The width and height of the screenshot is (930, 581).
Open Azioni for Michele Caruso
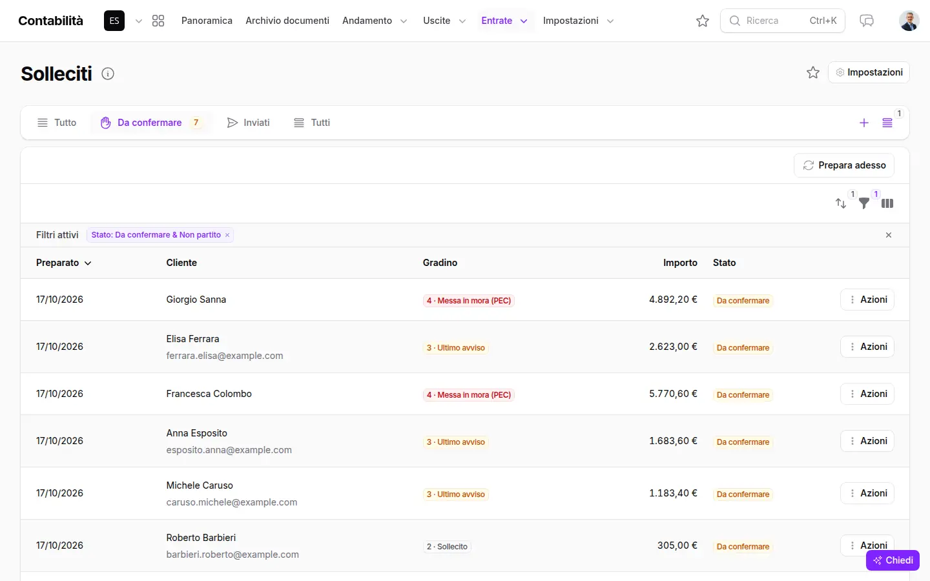click(x=867, y=493)
